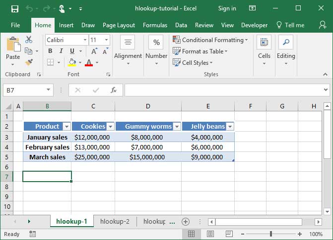Click the Save icon in title bar

click(x=14, y=8)
